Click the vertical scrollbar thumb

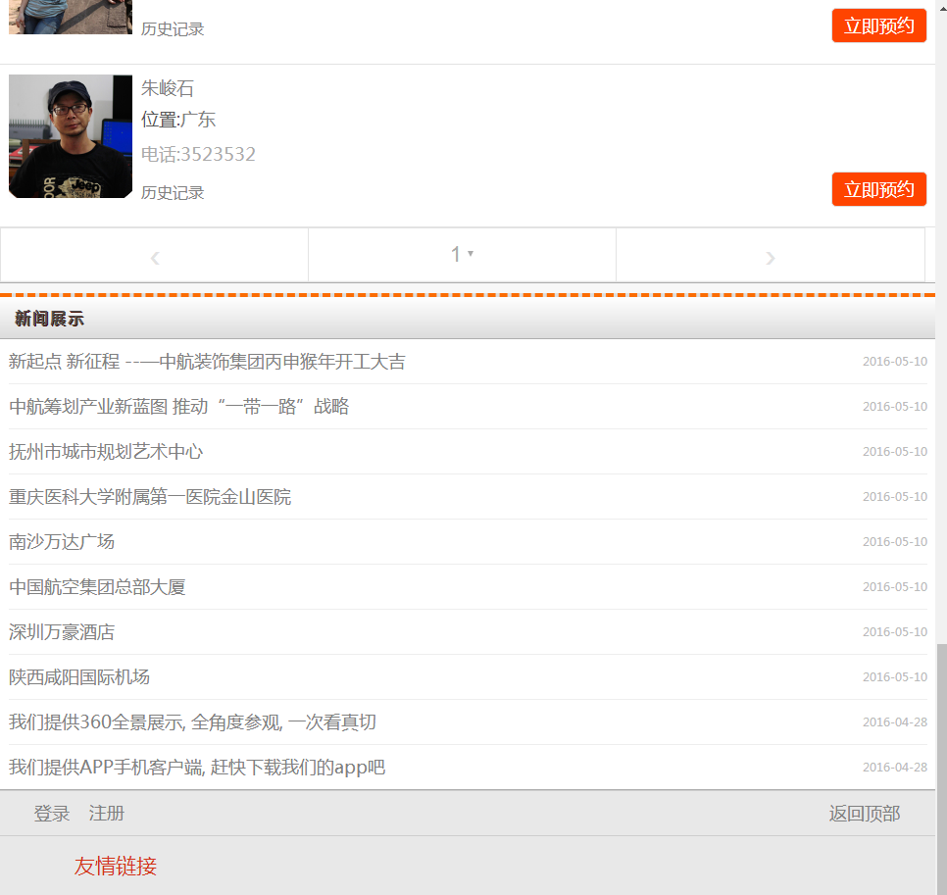tap(941, 765)
